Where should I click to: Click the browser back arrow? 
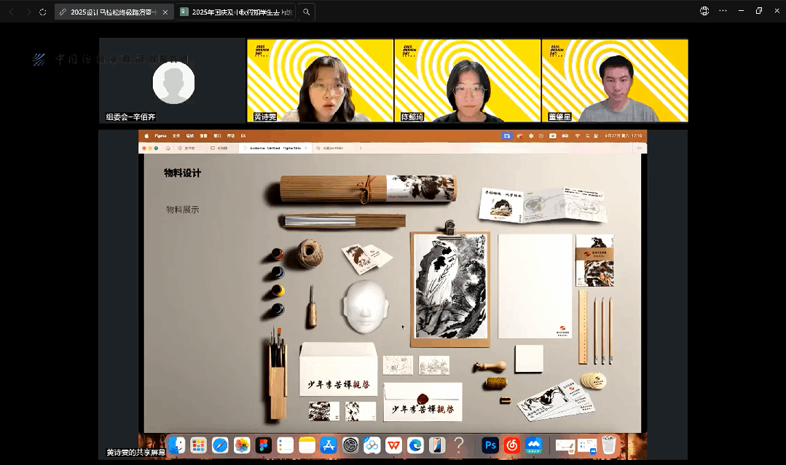(x=10, y=12)
